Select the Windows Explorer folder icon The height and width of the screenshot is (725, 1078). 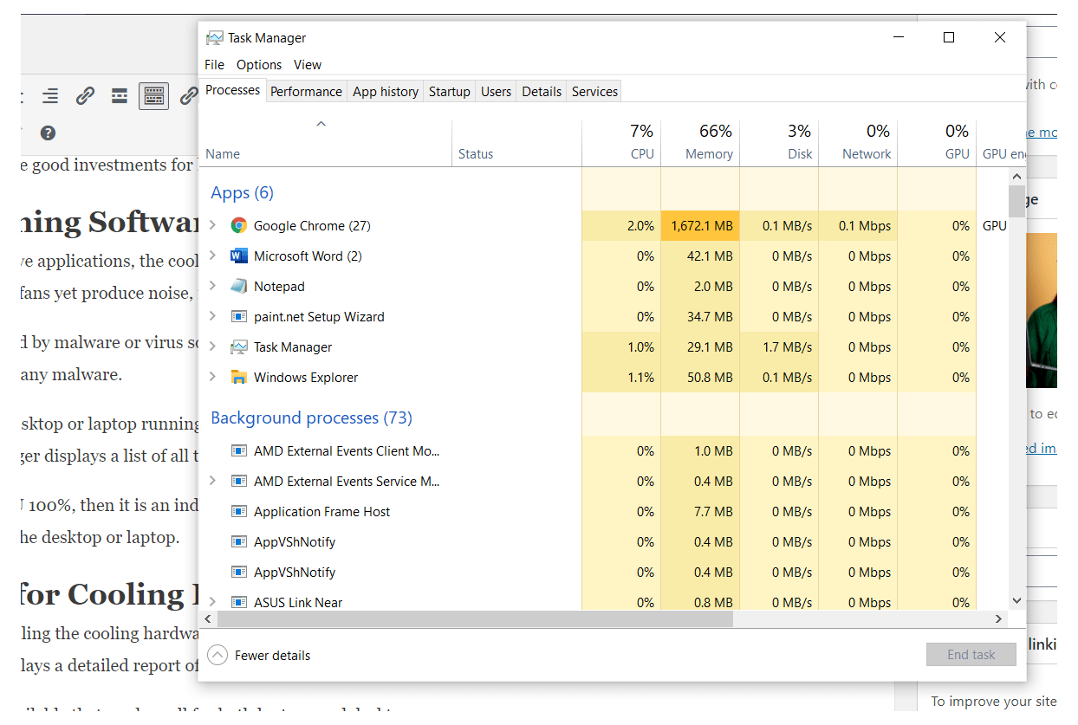click(x=238, y=377)
